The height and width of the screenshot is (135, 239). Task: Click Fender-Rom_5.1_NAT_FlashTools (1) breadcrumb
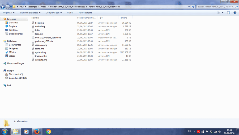[x=67, y=7]
